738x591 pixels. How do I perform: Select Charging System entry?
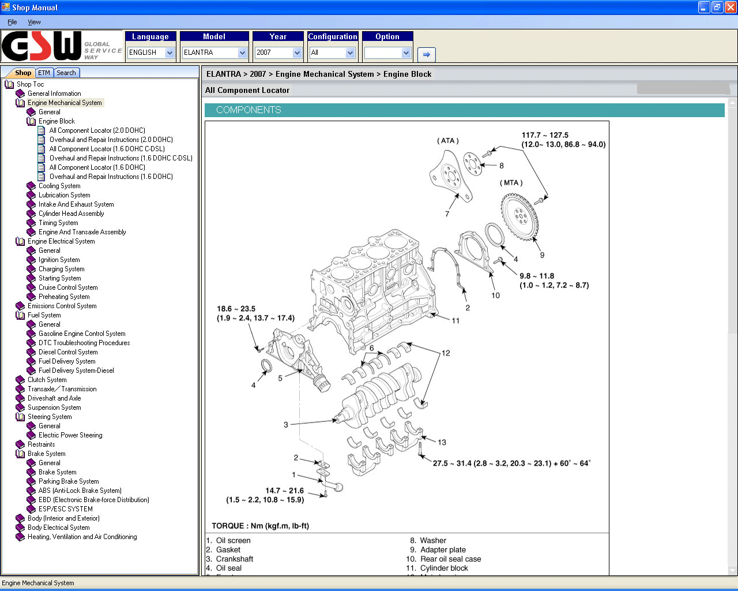tap(62, 269)
